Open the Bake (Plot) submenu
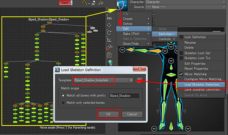 [x=134, y=34]
